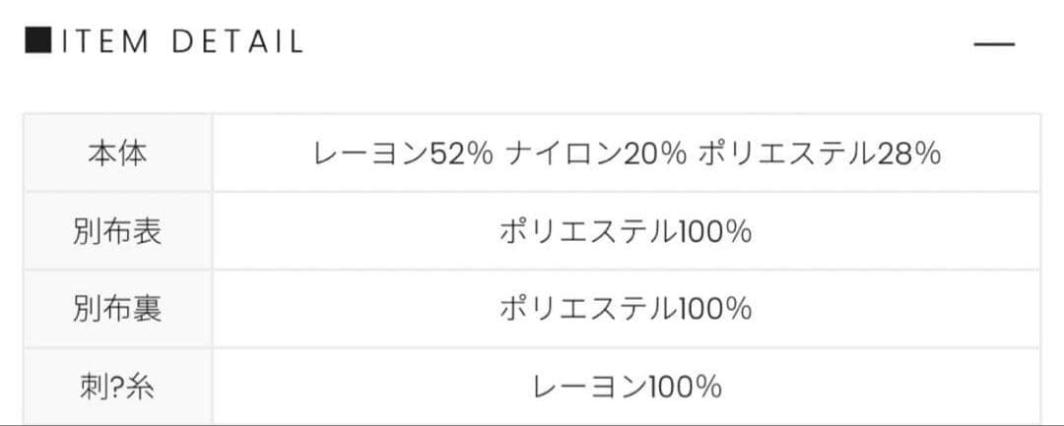This screenshot has width=1064, height=426.
Task: Click the 100% value in 別布表 row
Action: pyautogui.click(x=714, y=232)
